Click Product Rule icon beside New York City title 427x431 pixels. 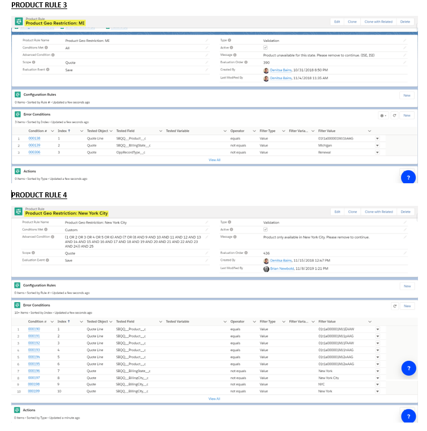tap(19, 212)
